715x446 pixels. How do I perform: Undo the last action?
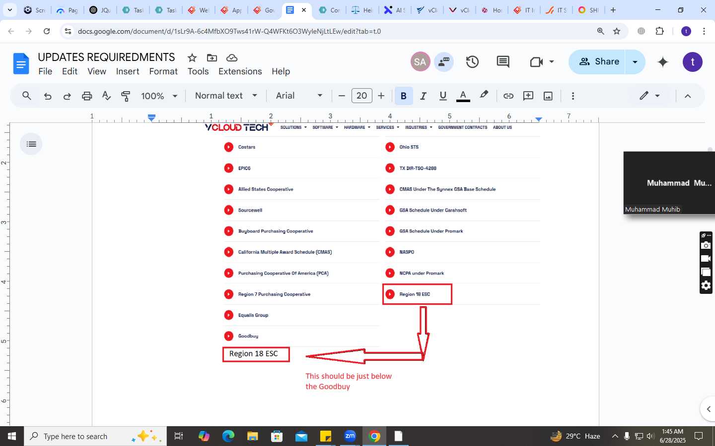[48, 96]
